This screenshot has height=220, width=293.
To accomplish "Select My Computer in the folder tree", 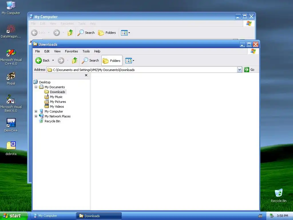I will tap(54, 111).
